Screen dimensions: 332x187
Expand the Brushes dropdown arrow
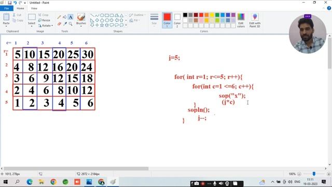click(x=81, y=26)
